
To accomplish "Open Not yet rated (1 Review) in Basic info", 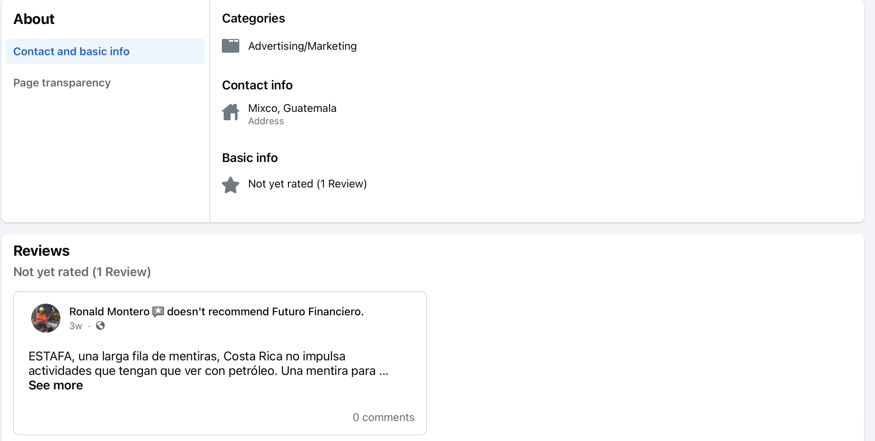I will [307, 184].
